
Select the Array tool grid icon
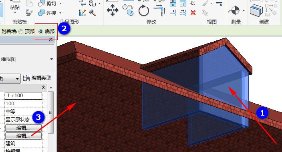click(x=173, y=3)
